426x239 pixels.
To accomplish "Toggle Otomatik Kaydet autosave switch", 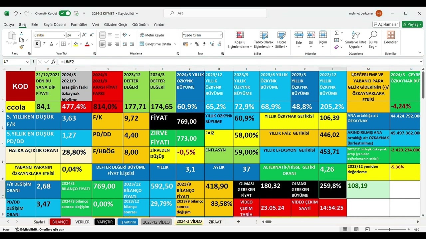I will (65, 13).
